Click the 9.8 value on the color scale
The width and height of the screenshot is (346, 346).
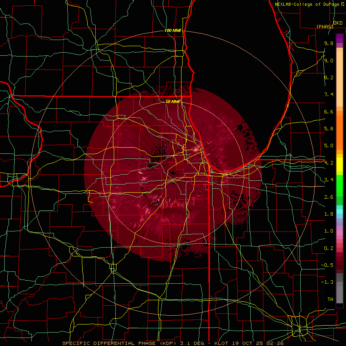point(329,43)
